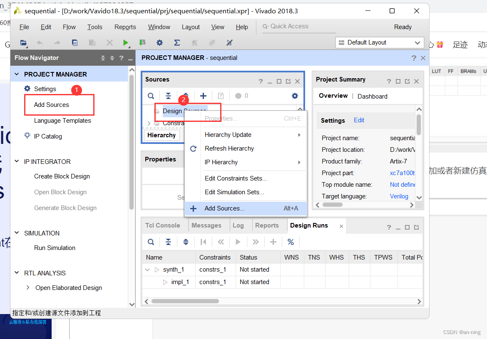Screen dimensions: 487x339
Task: Click the Quick Access search field
Action: click(x=299, y=26)
